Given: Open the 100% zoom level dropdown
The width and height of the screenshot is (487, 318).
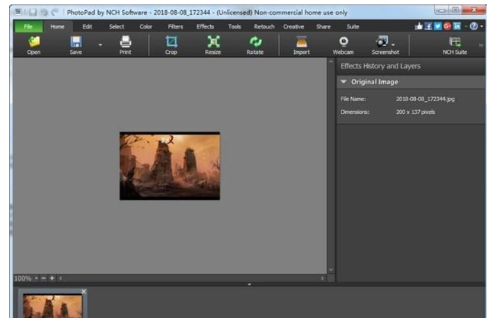Looking at the screenshot, I should [37, 278].
